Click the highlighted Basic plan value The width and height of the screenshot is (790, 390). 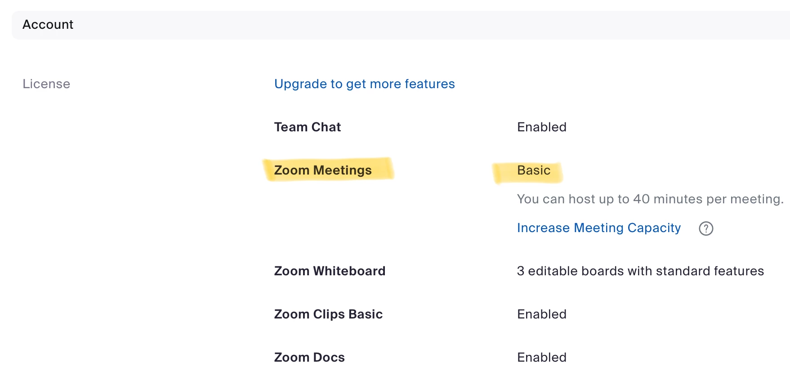[x=534, y=170]
